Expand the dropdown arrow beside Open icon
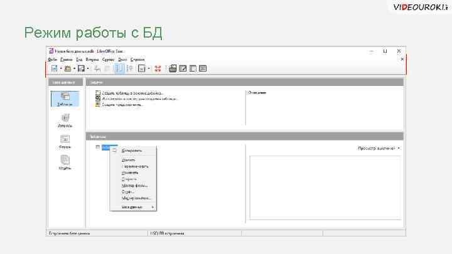Viewport: 452px width, 254px height. (x=74, y=68)
